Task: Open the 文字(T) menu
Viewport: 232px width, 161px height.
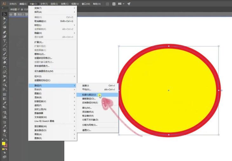Action: [x=44, y=4]
